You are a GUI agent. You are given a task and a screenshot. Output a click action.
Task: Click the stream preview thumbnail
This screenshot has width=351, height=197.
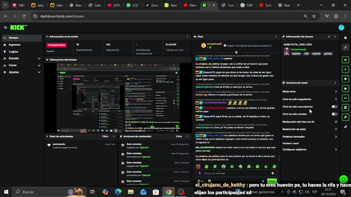coord(118,98)
